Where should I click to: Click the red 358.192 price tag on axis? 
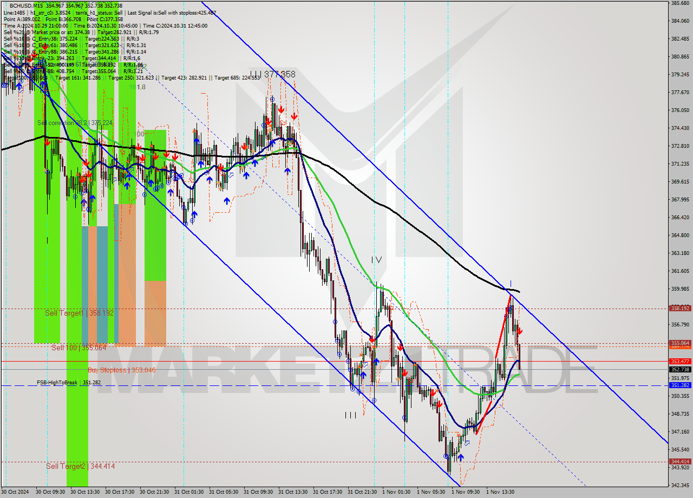[x=679, y=308]
